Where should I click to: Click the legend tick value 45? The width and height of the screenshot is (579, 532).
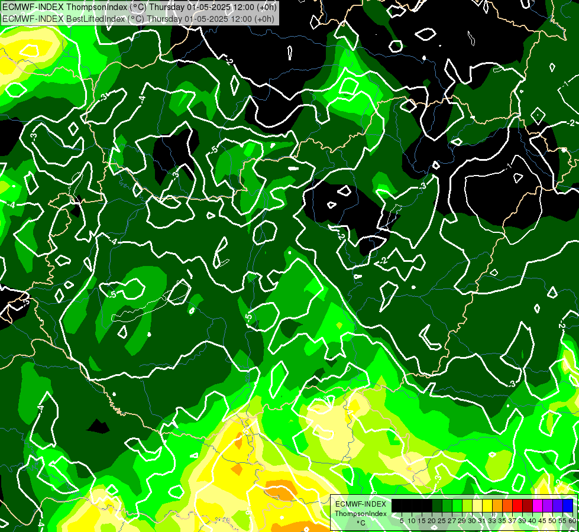click(x=542, y=521)
